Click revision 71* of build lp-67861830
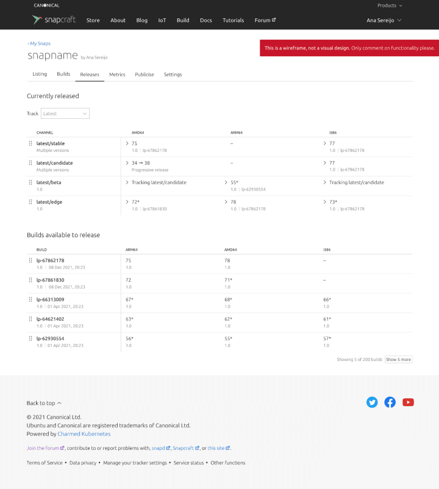 click(x=228, y=280)
